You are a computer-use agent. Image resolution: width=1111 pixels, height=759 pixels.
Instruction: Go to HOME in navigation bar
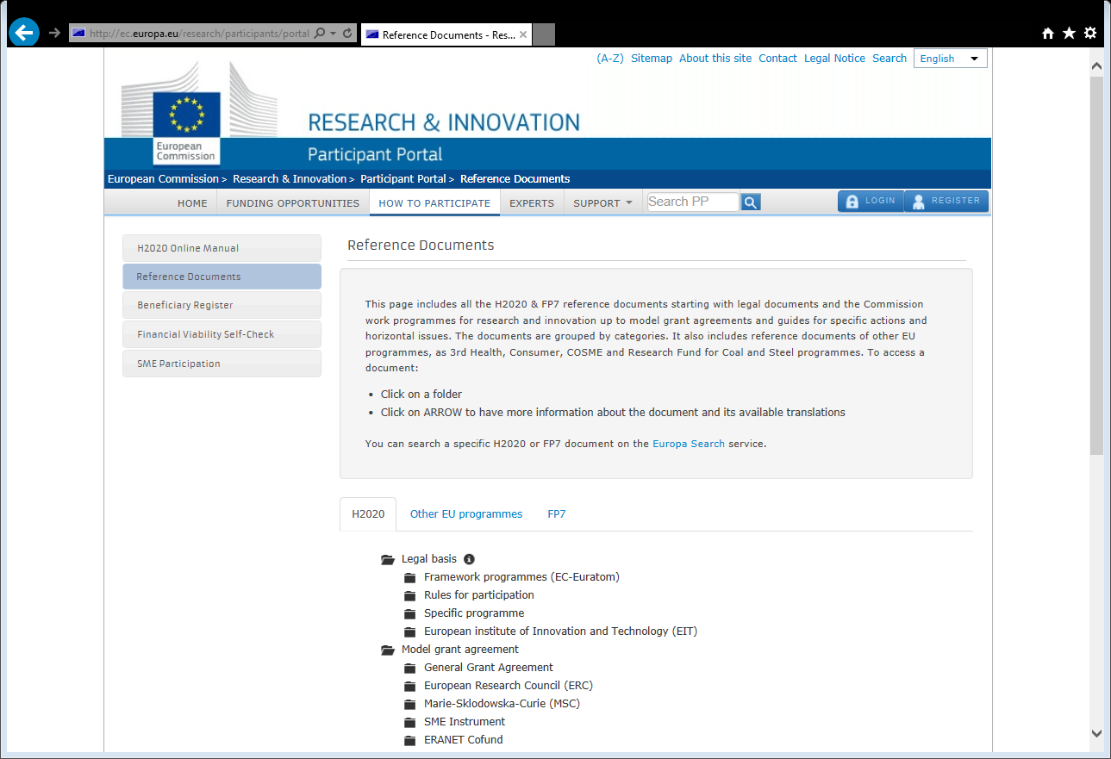point(192,203)
